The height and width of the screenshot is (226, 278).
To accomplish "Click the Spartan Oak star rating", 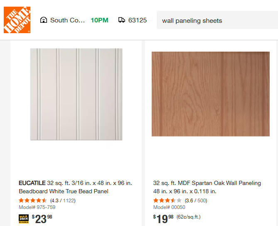I will point(167,201).
